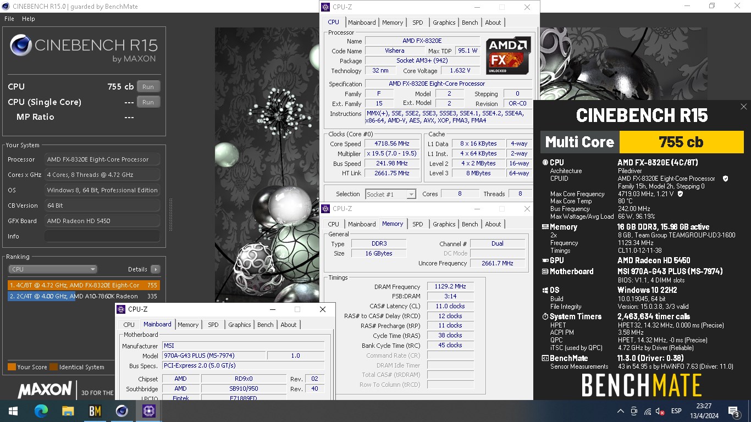Click the Cinebench side panel grip handle
751x422 pixels.
[x=170, y=214]
